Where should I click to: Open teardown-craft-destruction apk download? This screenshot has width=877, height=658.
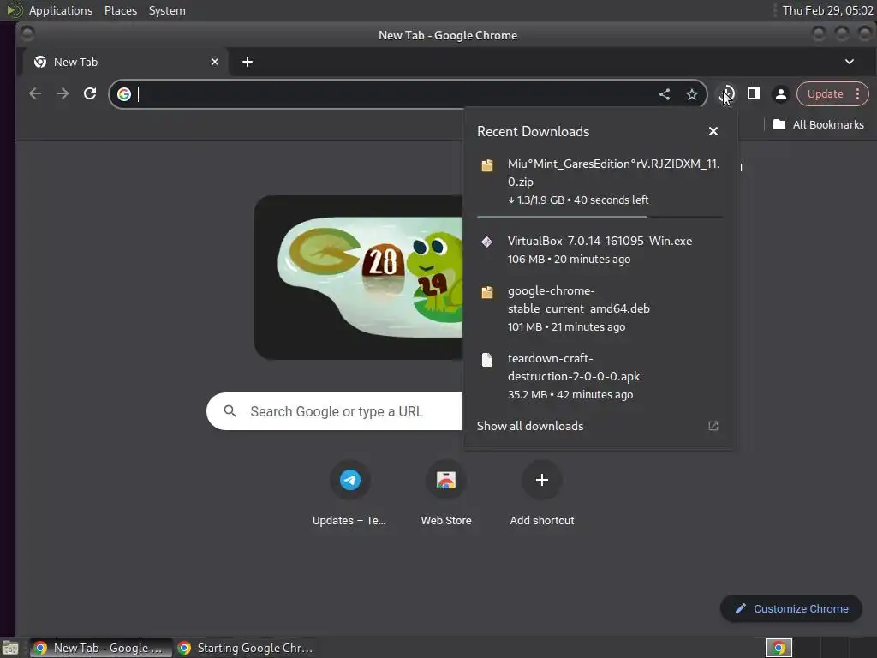(600, 376)
